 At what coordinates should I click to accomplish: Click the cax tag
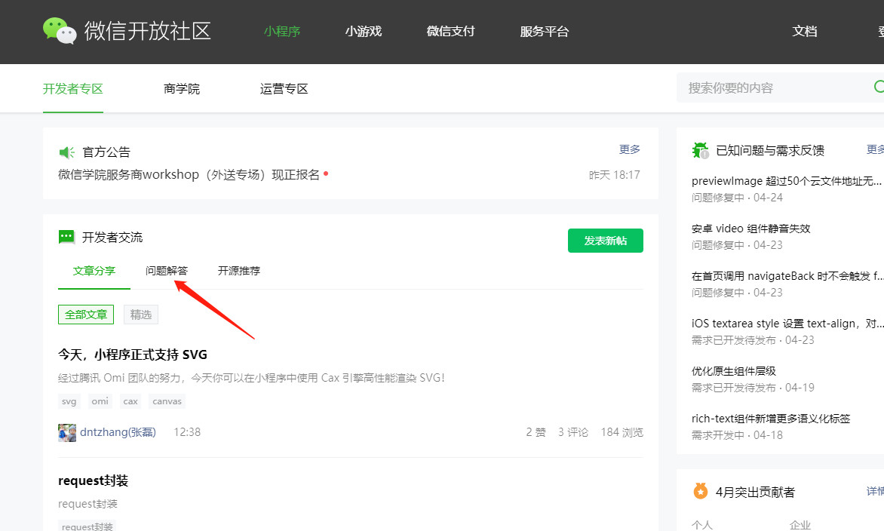coord(130,401)
